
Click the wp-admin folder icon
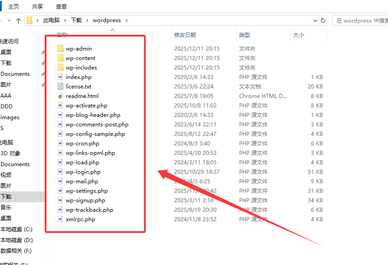pos(60,49)
